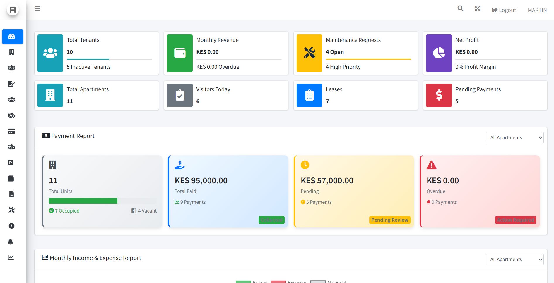Open the Tenants section icon
Viewport: 554px width, 283px height.
pyautogui.click(x=12, y=68)
